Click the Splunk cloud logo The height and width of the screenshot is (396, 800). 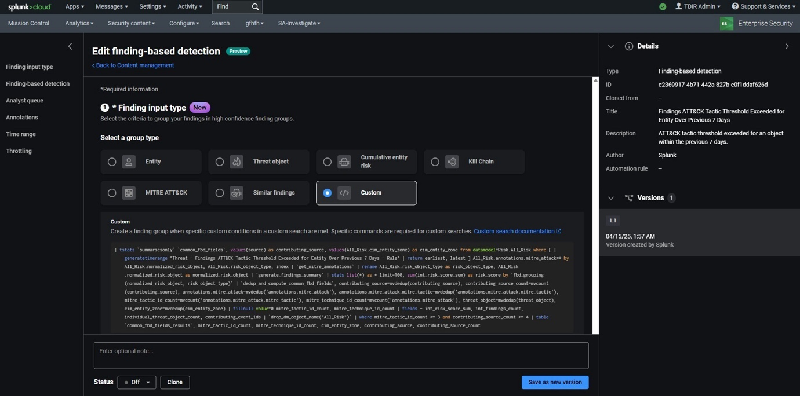click(x=29, y=7)
